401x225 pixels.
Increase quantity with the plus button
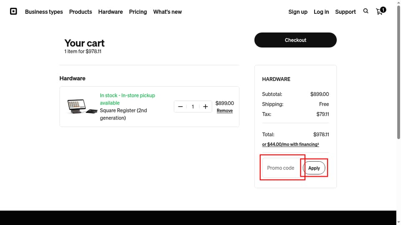point(206,107)
